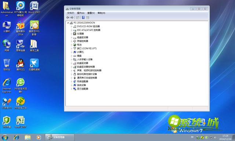The width and height of the screenshot is (235, 141).
Task: Select the Word 2007 desktop shortcut
Action: click(x=34, y=7)
